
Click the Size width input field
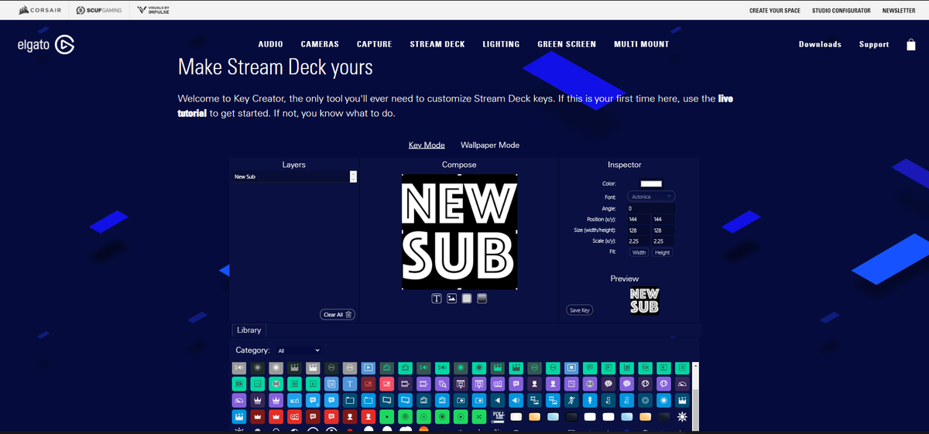coord(639,231)
